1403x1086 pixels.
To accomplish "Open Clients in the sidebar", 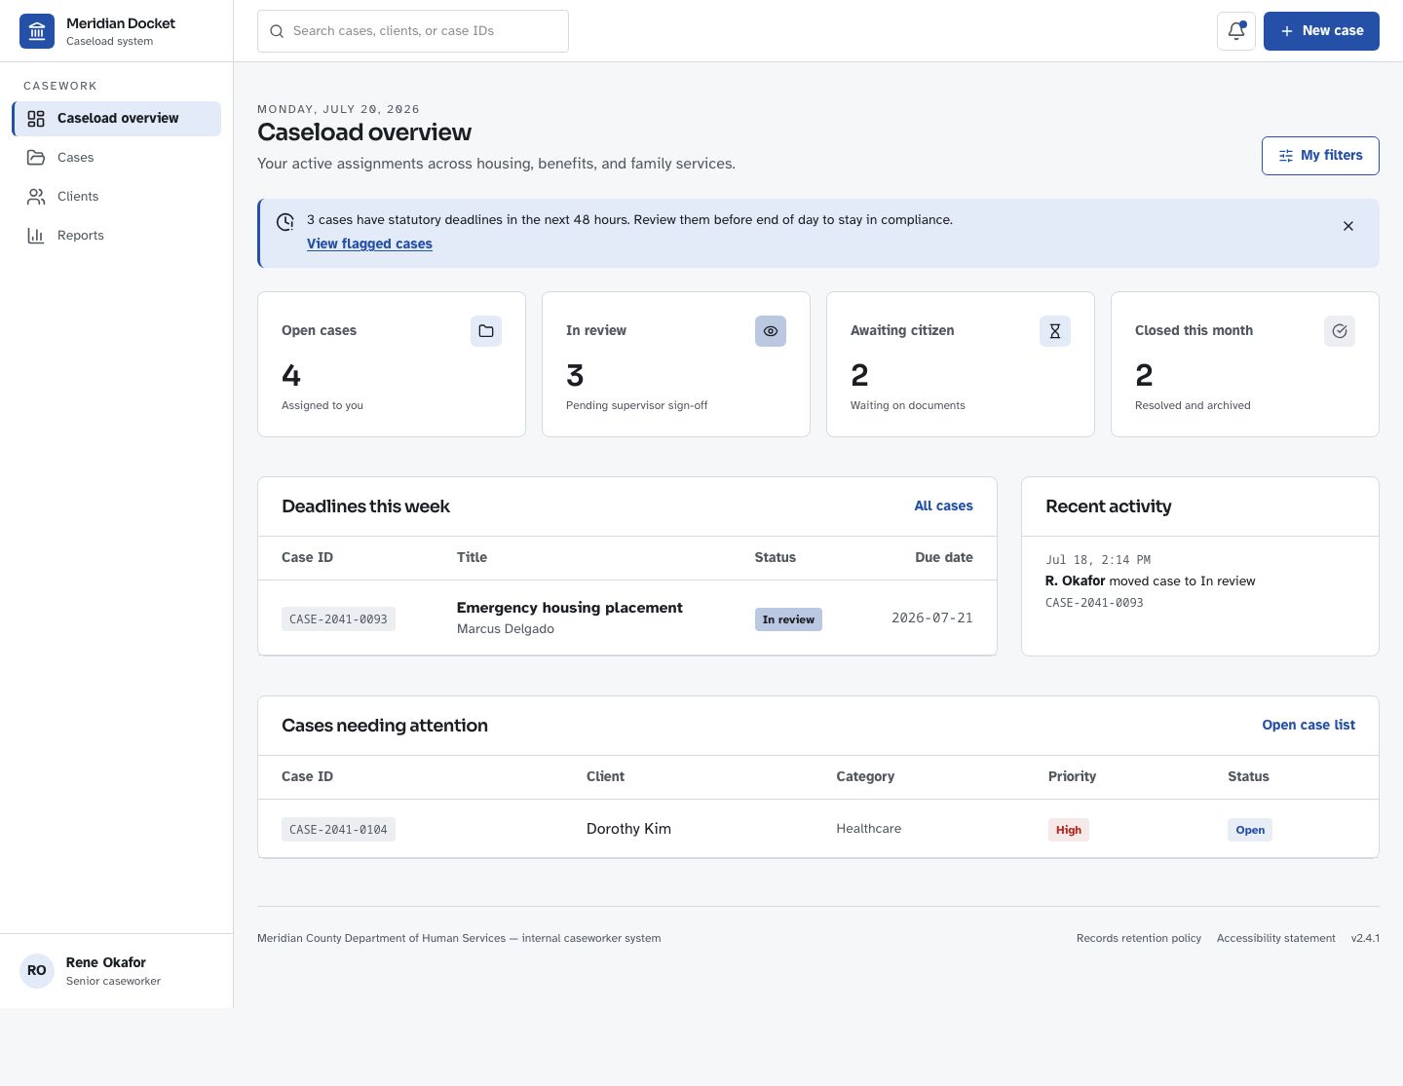I will tap(117, 197).
